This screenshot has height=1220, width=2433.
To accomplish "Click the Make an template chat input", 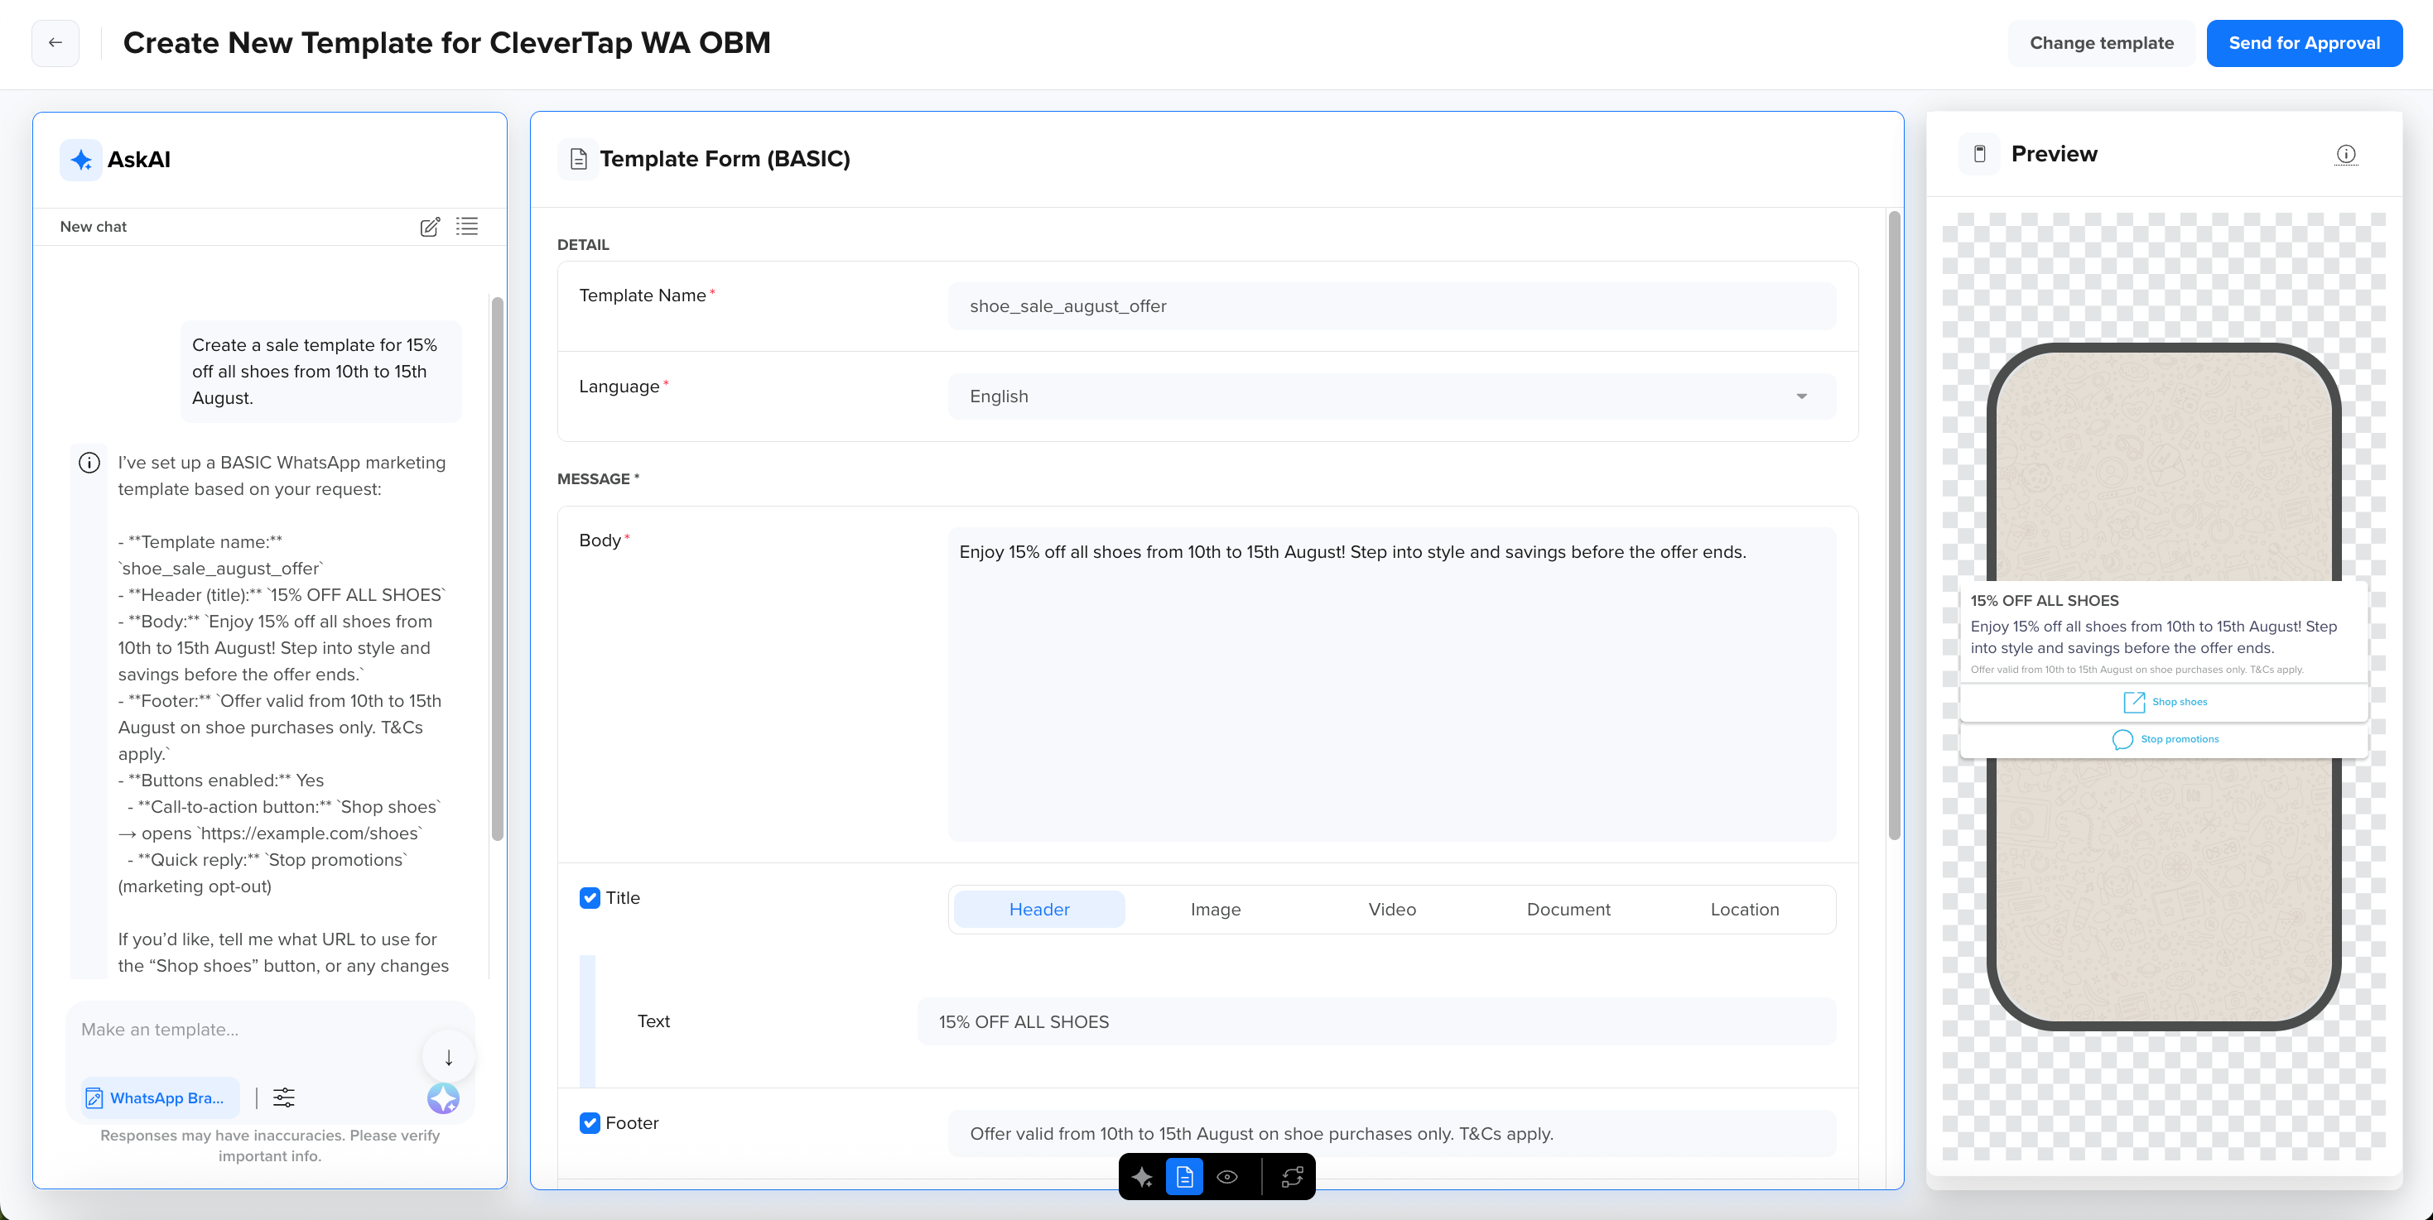I will [246, 1030].
